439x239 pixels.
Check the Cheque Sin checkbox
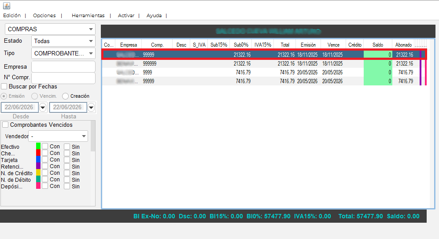coord(67,153)
